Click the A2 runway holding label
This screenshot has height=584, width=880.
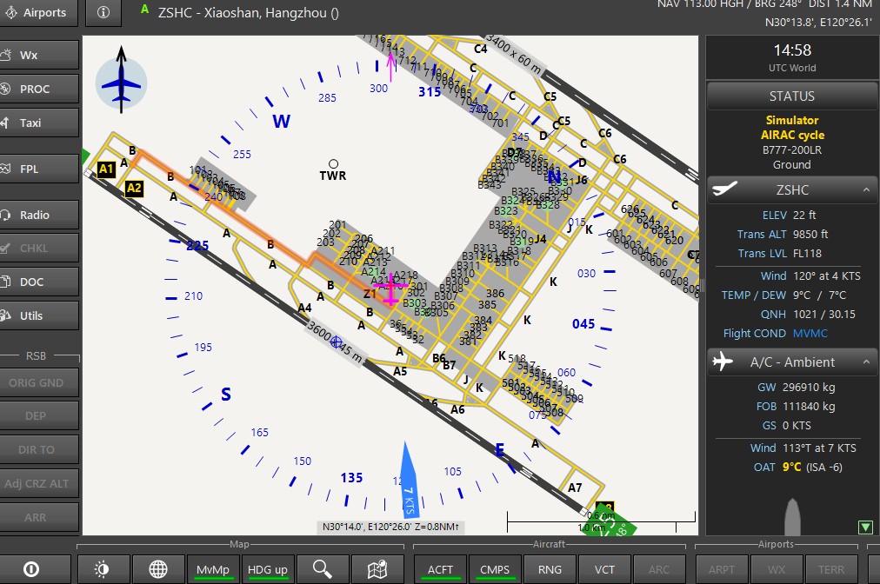[x=134, y=188]
